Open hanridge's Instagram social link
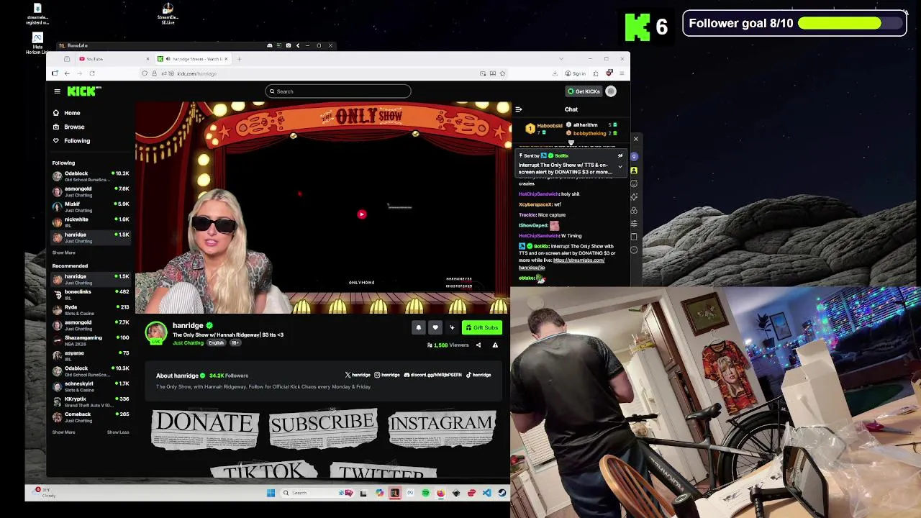This screenshot has width=921, height=518. pyautogui.click(x=387, y=375)
